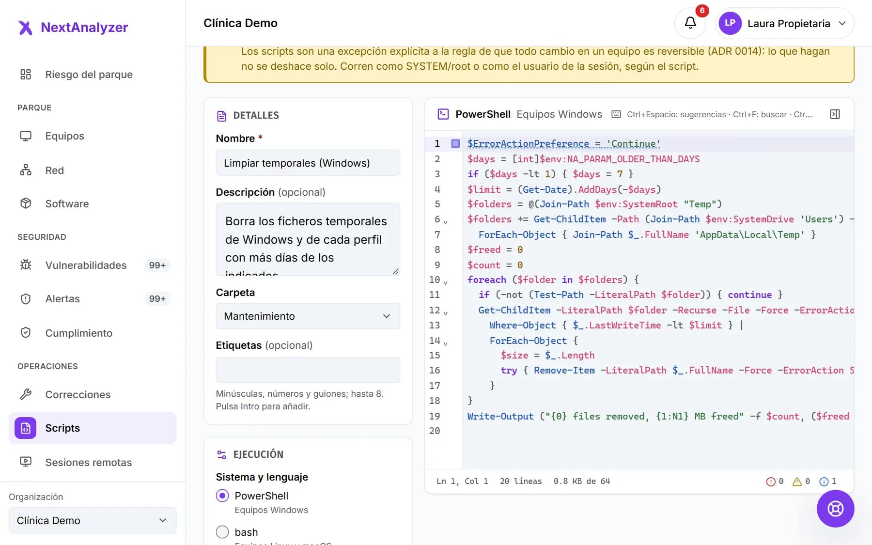Open Riesgo del parque dashboard
Image resolution: width=872 pixels, height=545 pixels.
(93, 74)
